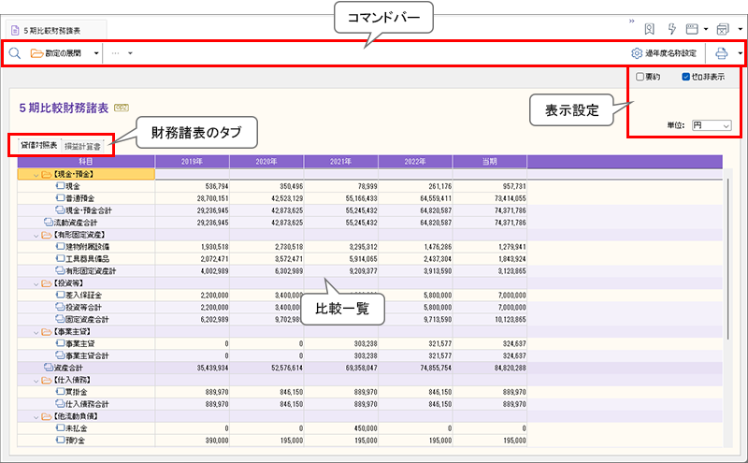Click the vertical scrollbar of the table
This screenshot has height=463, width=748.
click(728, 262)
